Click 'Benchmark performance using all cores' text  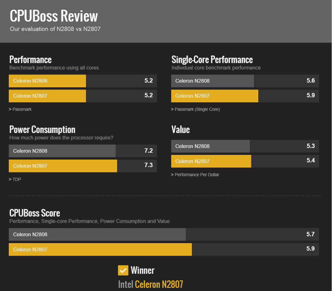click(x=54, y=68)
